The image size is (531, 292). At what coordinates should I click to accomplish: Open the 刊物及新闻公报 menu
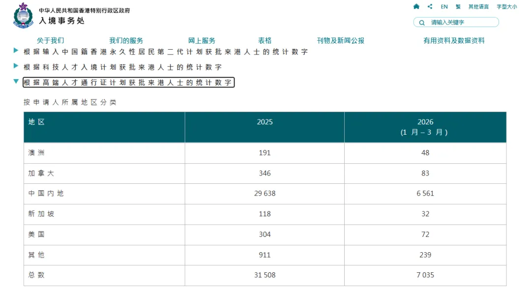(x=340, y=41)
